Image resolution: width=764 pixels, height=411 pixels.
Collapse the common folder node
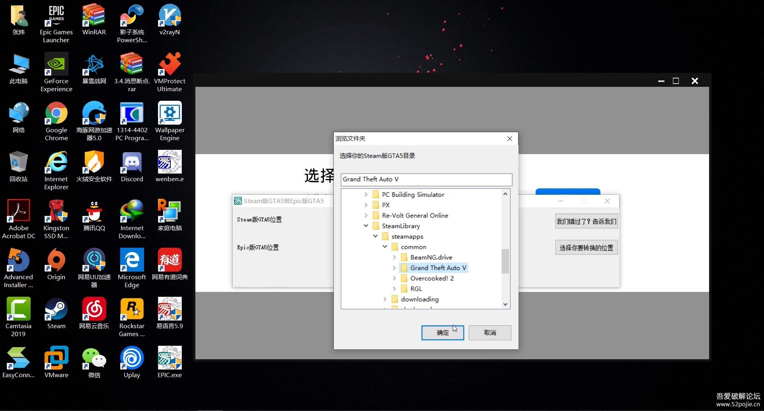tap(385, 247)
